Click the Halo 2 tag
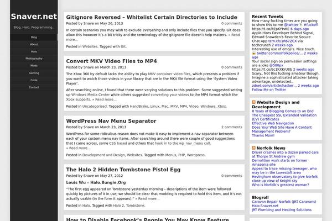The height and width of the screenshot is (221, 332). click(x=118, y=206)
